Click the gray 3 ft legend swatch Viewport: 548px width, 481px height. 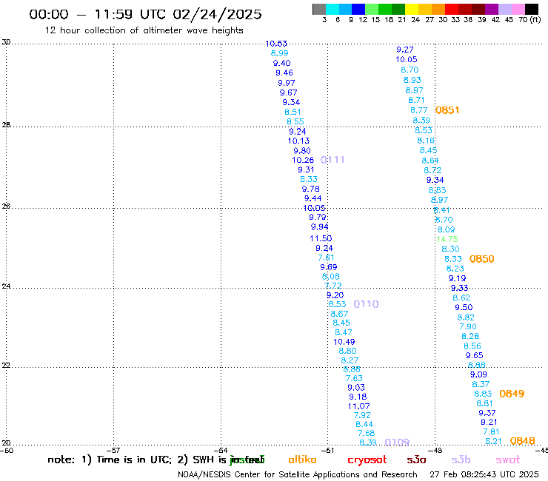click(319, 9)
